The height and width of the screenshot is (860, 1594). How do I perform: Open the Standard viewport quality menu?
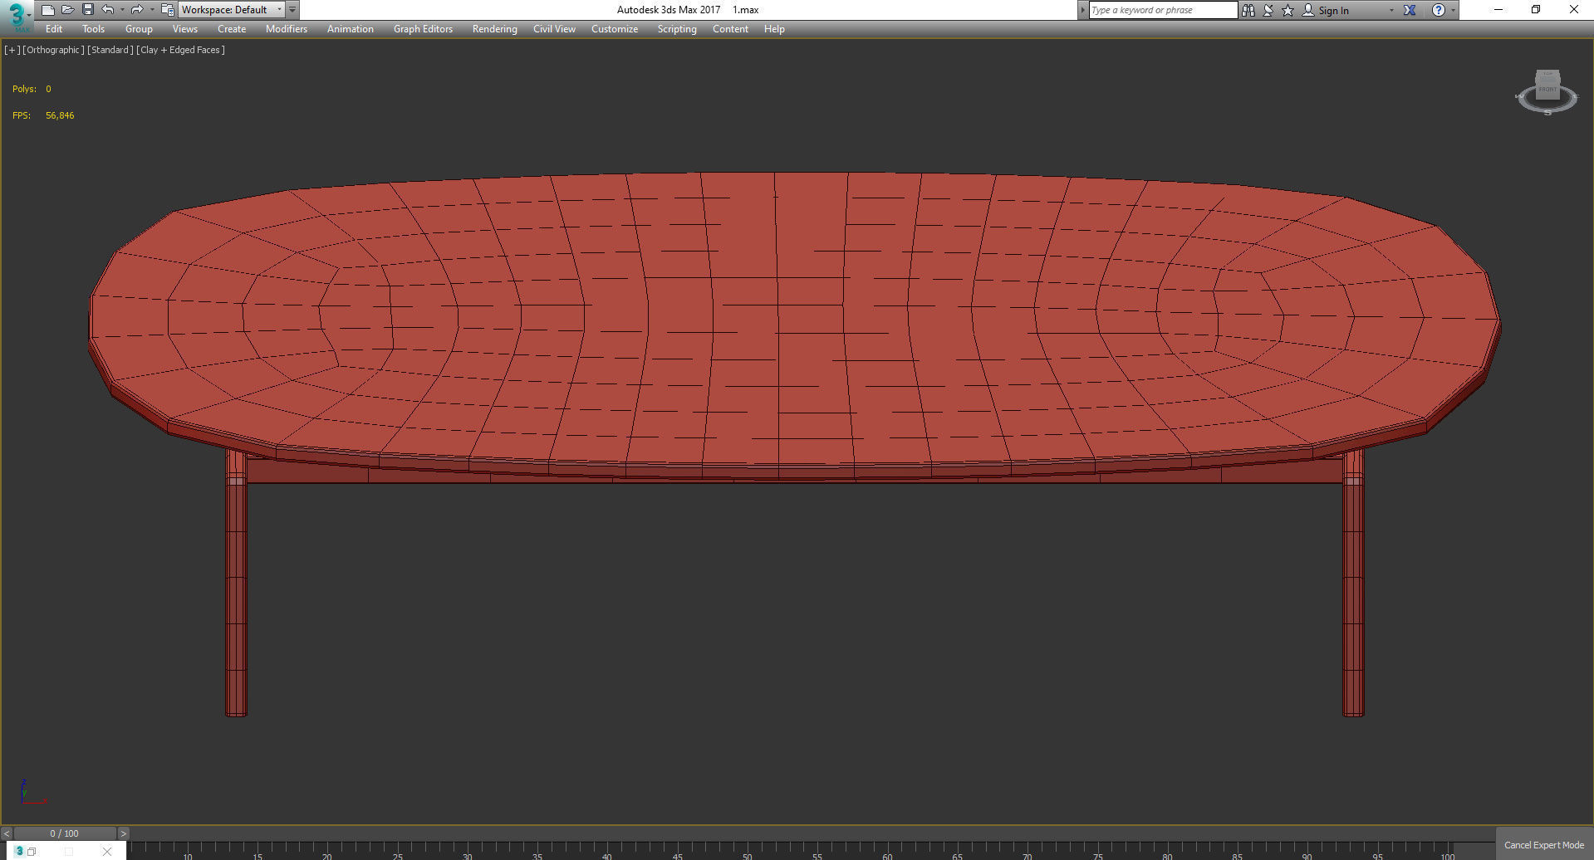[x=110, y=50]
